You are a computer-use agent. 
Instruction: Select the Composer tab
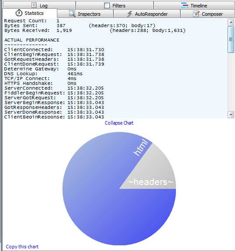click(x=207, y=14)
